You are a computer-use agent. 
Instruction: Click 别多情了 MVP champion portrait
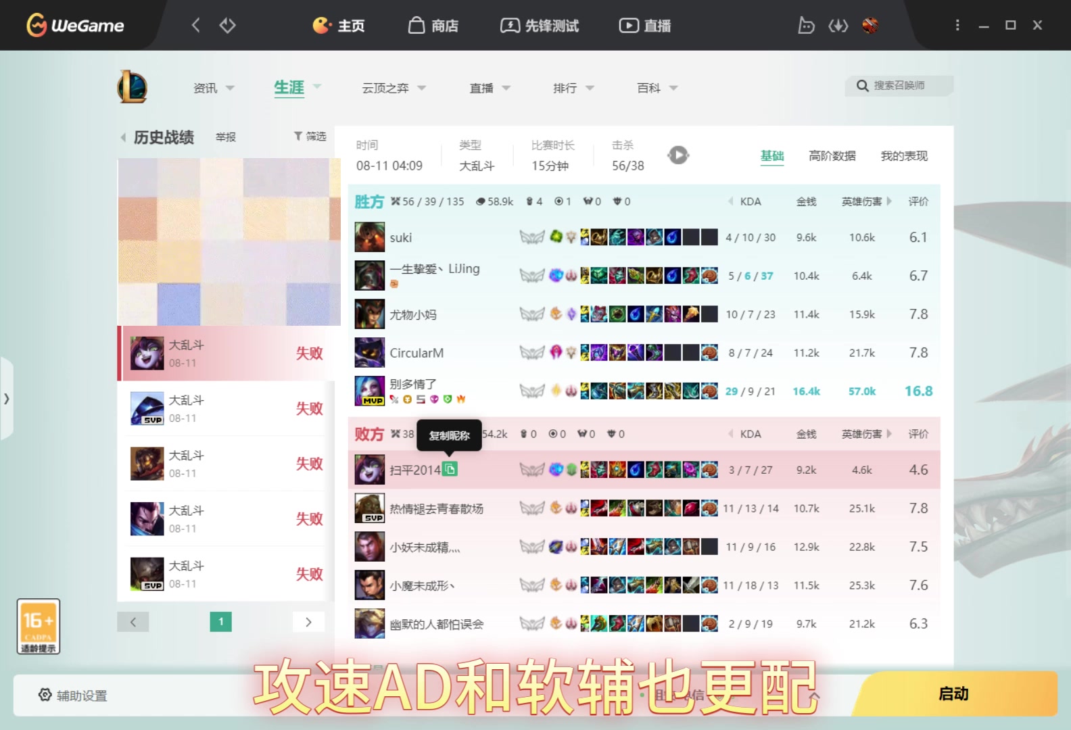[x=370, y=391]
